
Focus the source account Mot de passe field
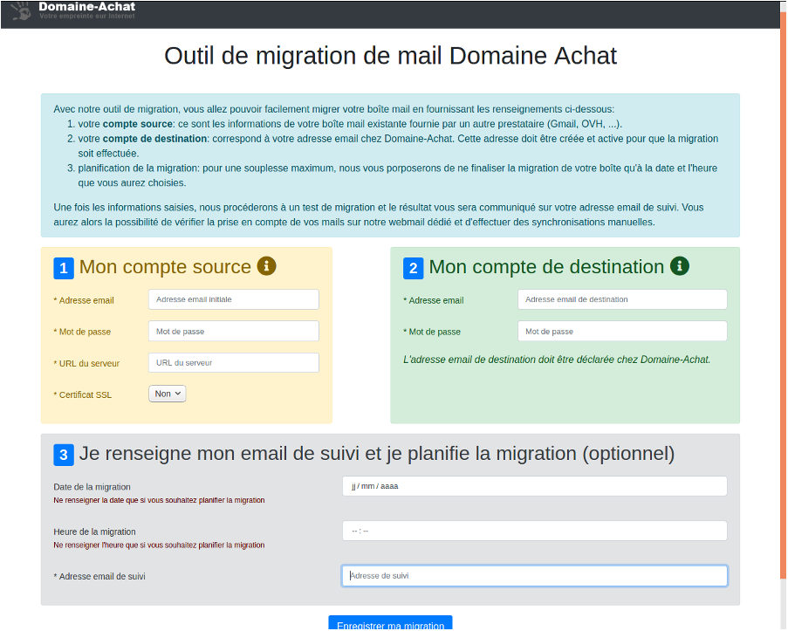click(234, 332)
